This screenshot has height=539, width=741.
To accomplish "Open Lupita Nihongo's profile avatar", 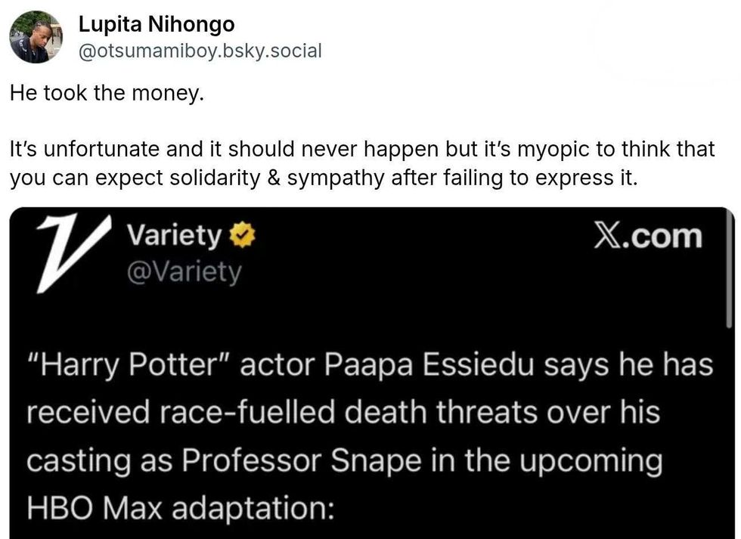I will pyautogui.click(x=36, y=37).
